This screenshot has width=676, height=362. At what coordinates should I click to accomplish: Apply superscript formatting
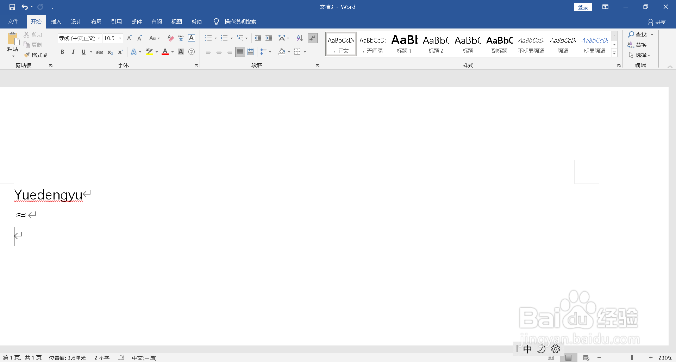tap(120, 52)
